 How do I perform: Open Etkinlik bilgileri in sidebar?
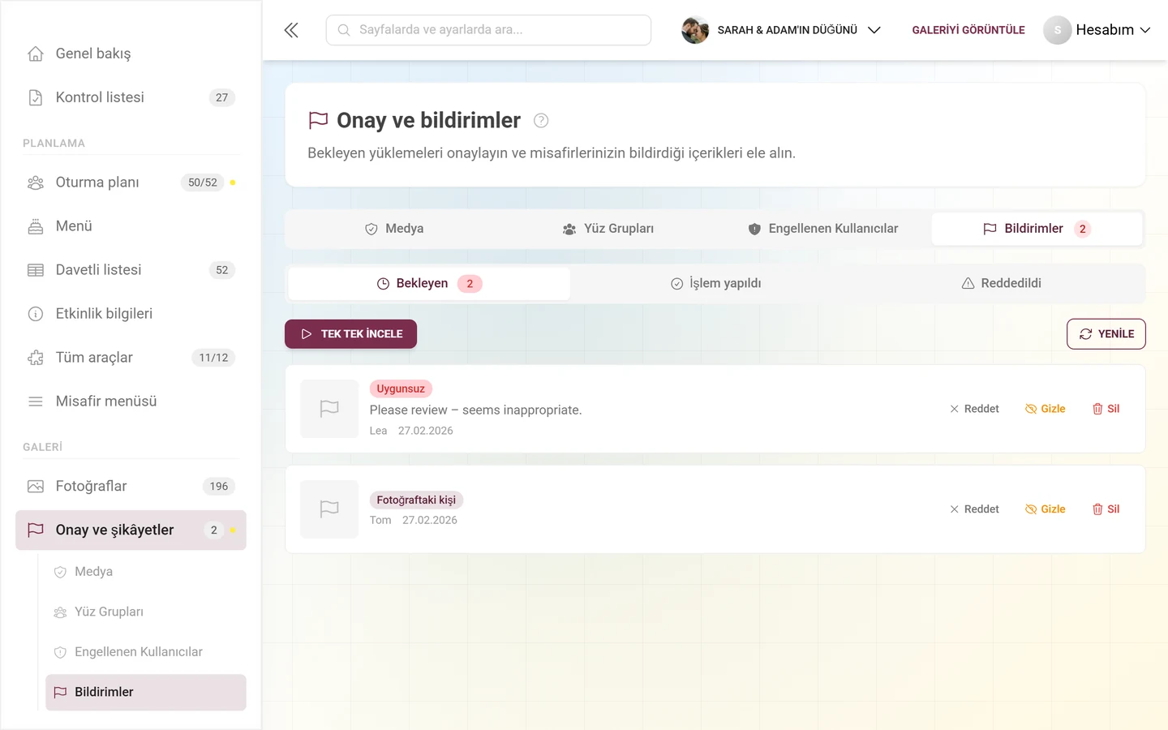(131, 314)
